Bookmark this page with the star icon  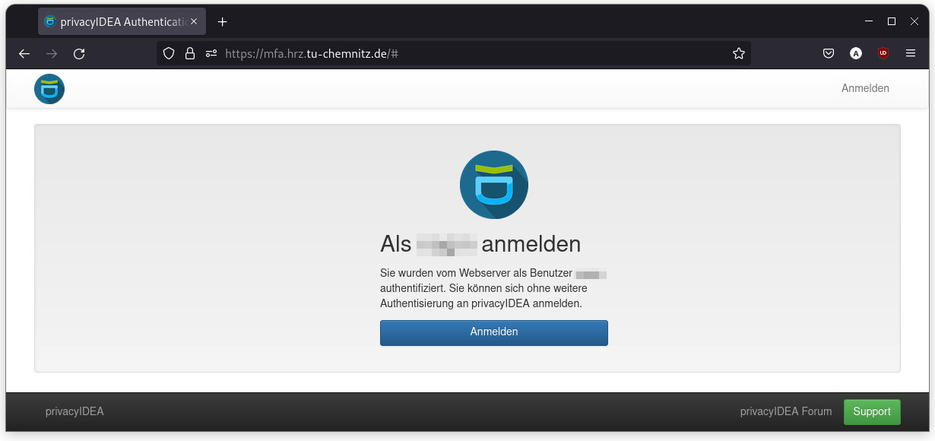coord(738,53)
